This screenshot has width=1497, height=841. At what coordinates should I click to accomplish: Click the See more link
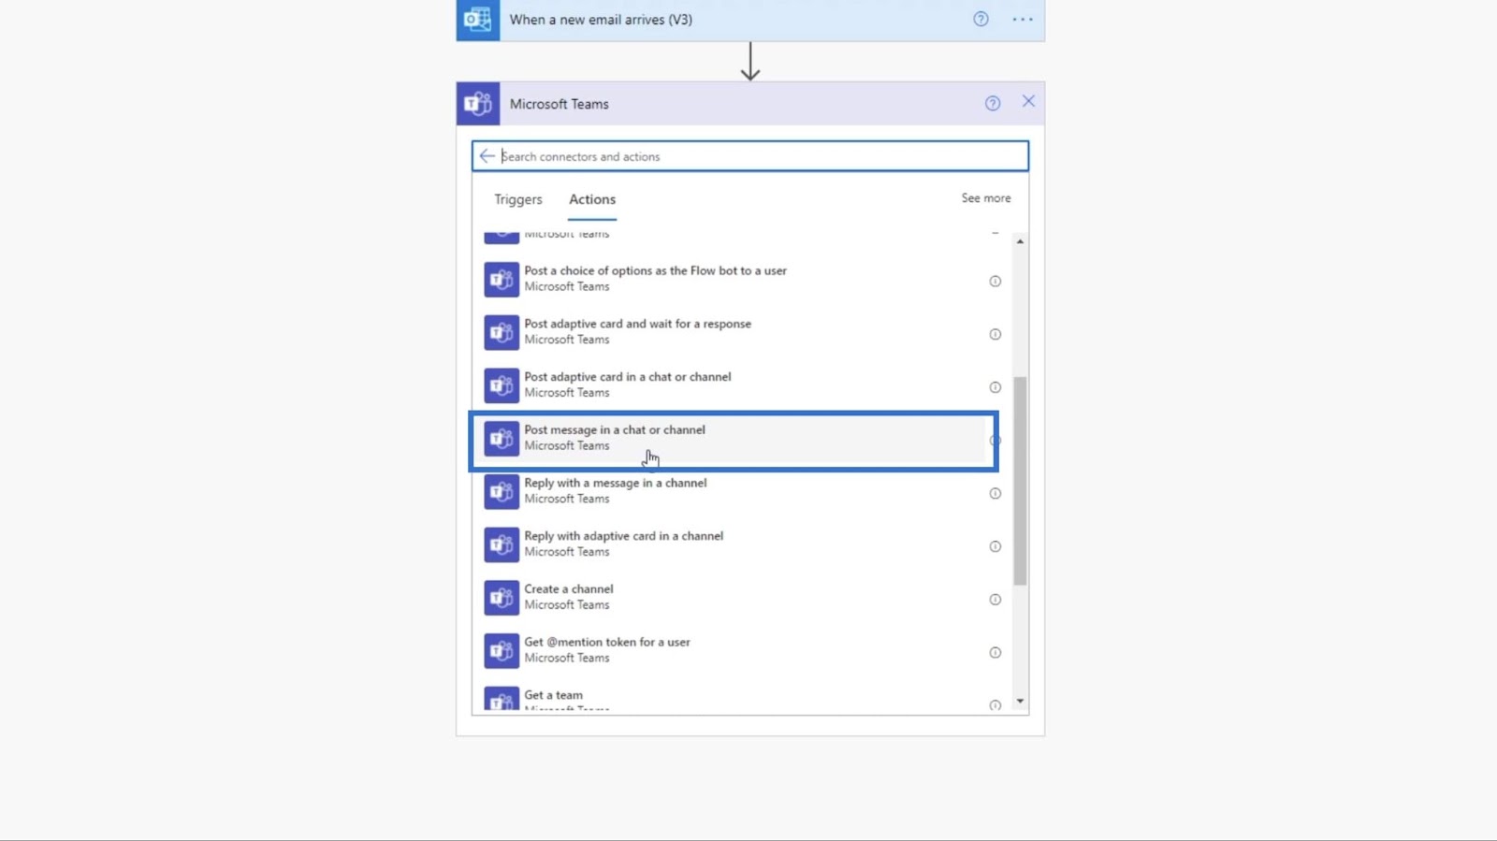pos(986,198)
